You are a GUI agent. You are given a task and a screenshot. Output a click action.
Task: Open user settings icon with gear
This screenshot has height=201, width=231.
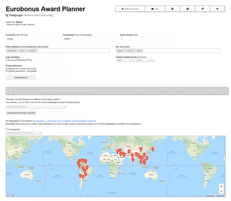coord(188,9)
